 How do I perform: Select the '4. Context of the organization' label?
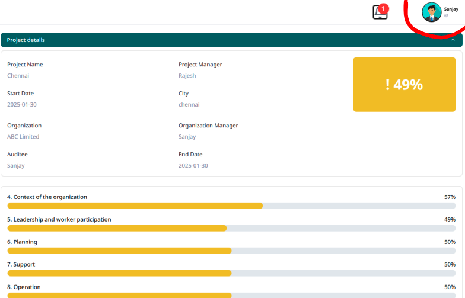tap(47, 197)
